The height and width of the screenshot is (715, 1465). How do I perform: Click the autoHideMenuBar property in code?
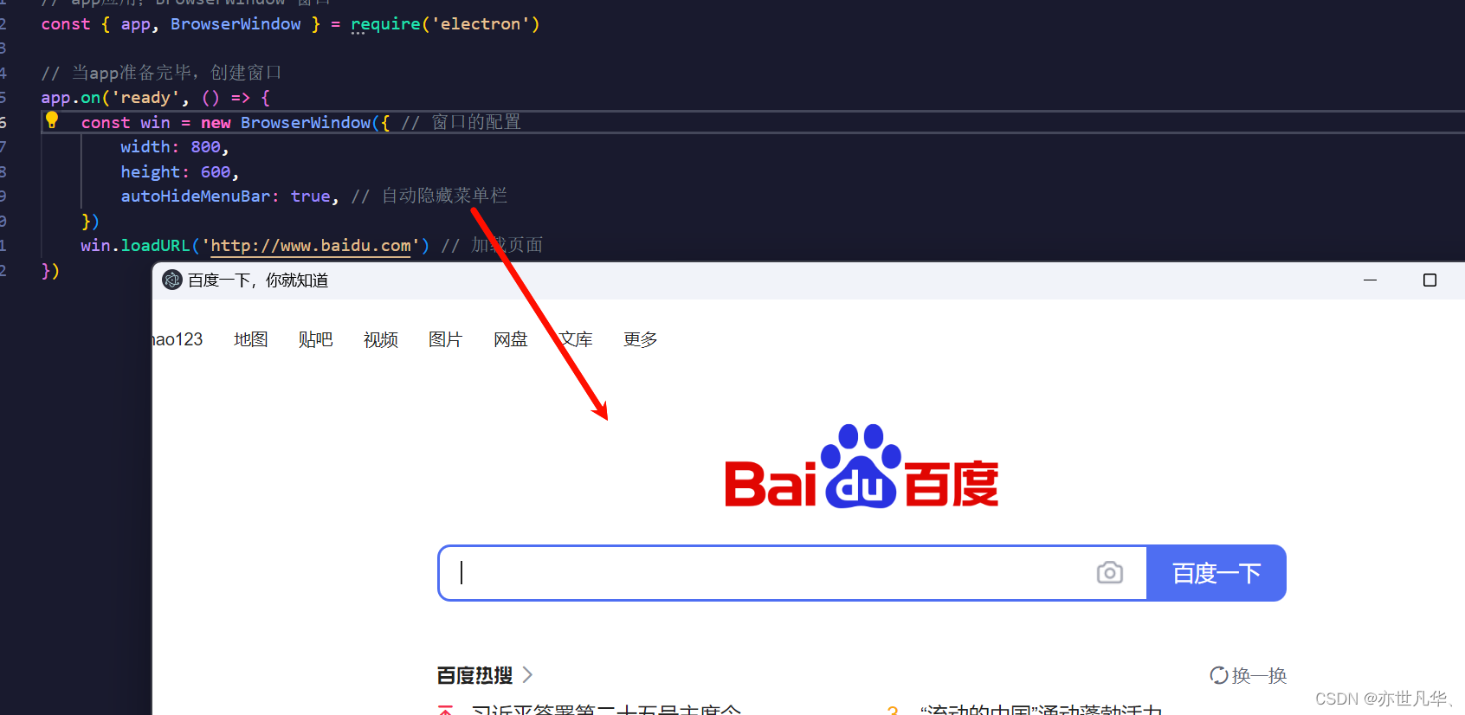[196, 196]
